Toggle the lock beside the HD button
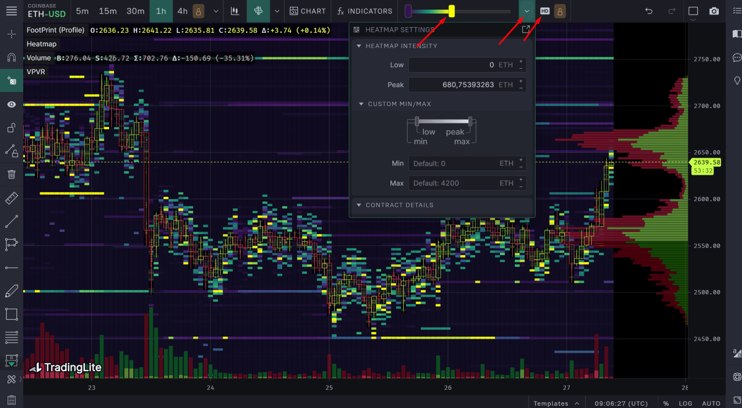 click(559, 11)
